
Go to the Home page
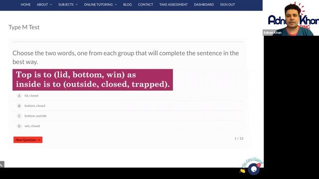point(25,4)
